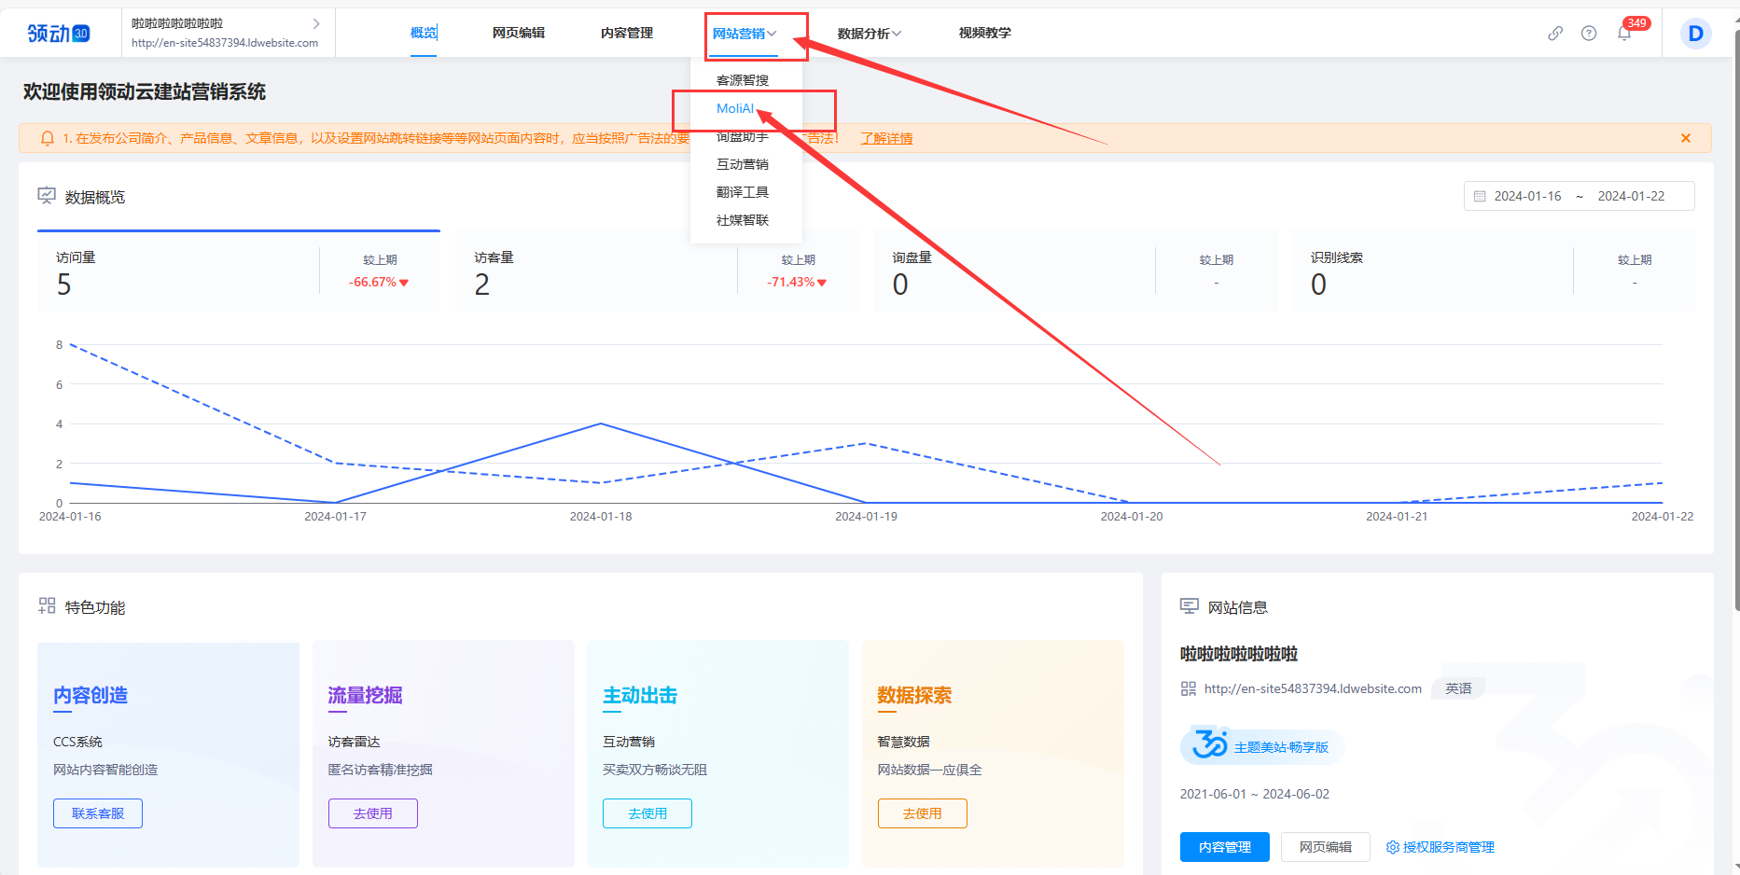Click the 数据概览 panel chart icon
1740x875 pixels.
47,196
